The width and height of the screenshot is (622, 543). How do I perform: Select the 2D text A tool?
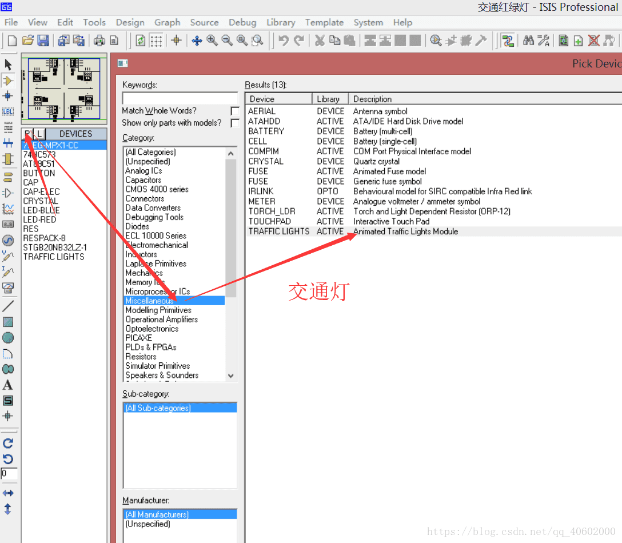8,385
